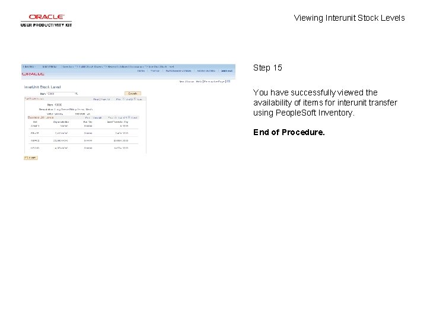Open the Main Menu dropdown
This screenshot has height=320, width=427.
(x=50, y=66)
